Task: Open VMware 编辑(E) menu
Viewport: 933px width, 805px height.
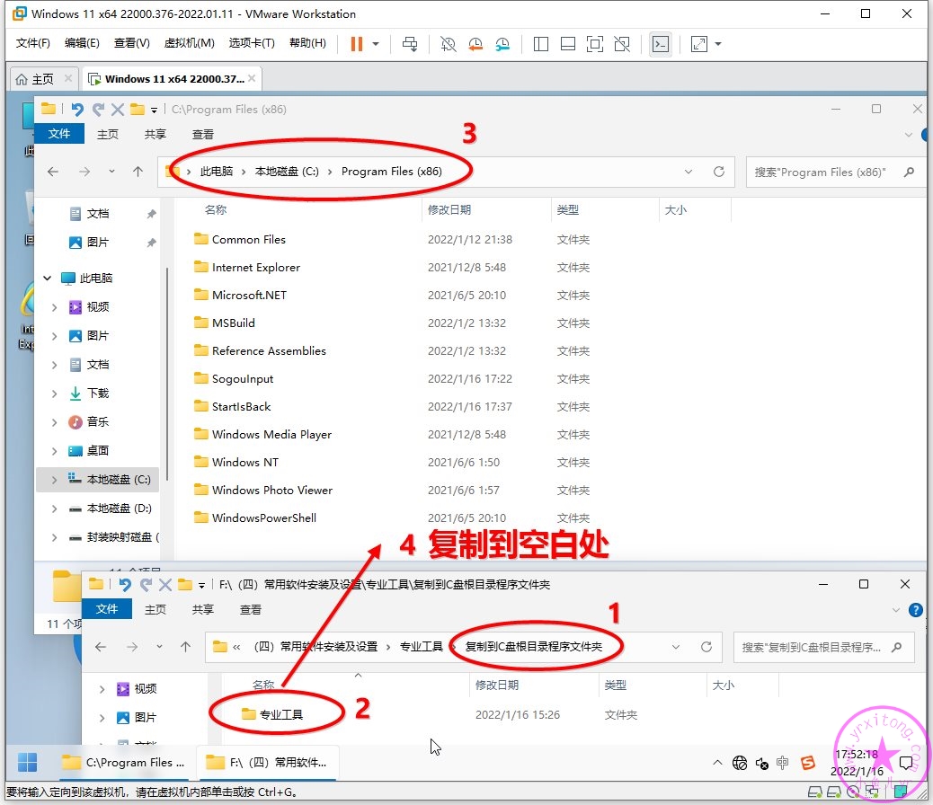Action: (x=82, y=43)
